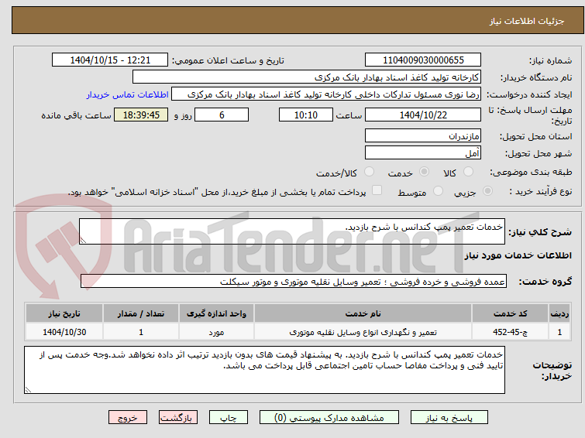
Task: Click the کد خدمت column header
Action: click(x=510, y=313)
